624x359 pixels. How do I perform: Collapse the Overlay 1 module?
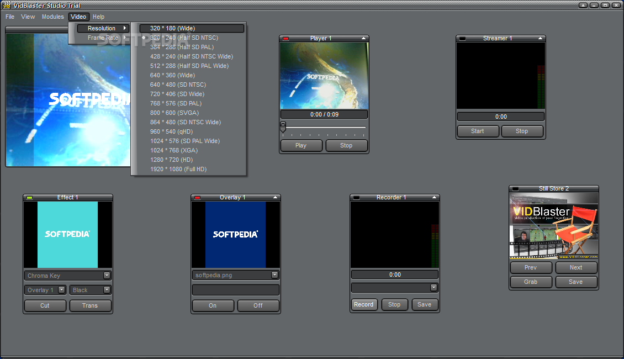[x=275, y=197]
